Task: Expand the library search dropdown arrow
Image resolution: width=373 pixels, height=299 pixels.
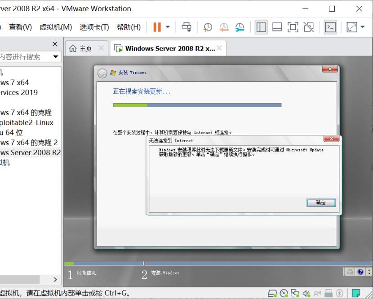Action: (x=56, y=57)
